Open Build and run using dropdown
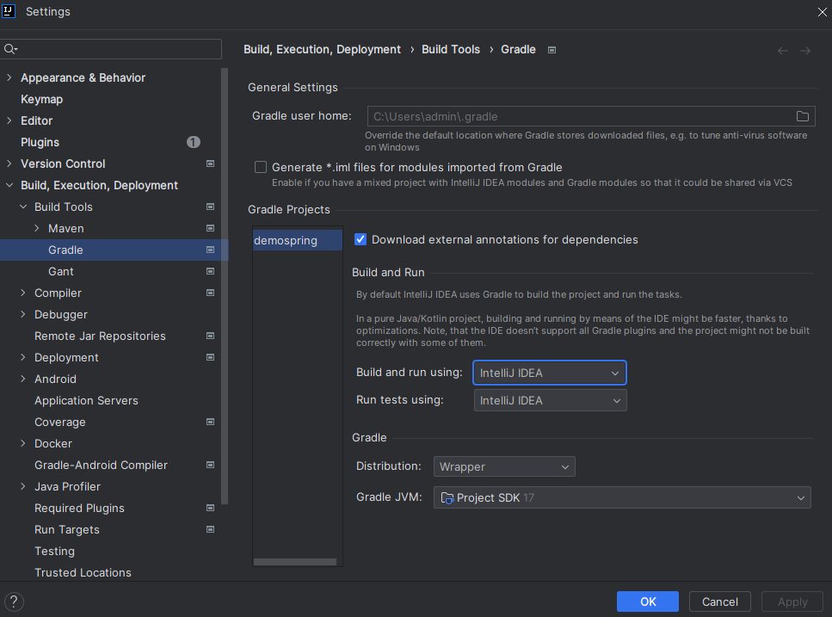The height and width of the screenshot is (617, 832). (x=549, y=373)
